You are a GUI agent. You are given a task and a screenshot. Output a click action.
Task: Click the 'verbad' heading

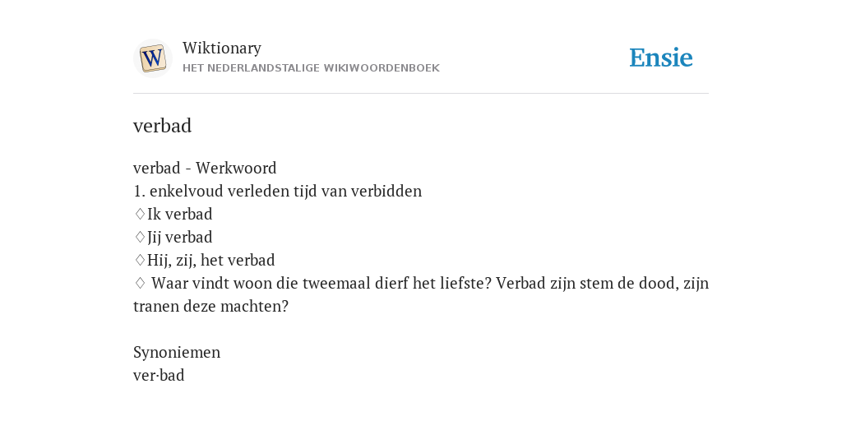tap(162, 126)
